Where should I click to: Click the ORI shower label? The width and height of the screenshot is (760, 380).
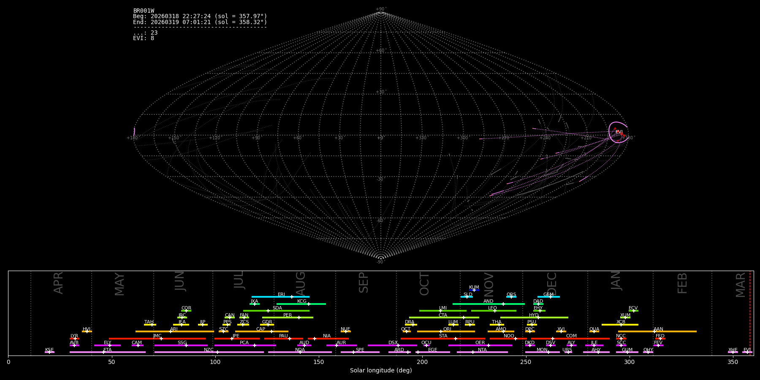447,329
